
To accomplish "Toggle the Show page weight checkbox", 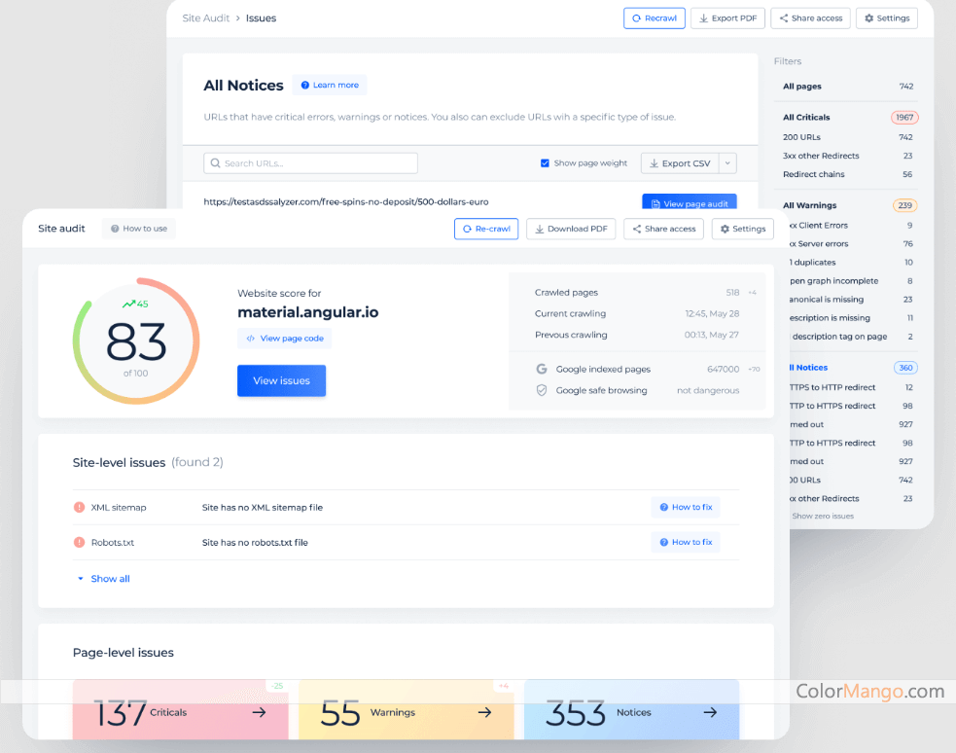I will click(545, 162).
